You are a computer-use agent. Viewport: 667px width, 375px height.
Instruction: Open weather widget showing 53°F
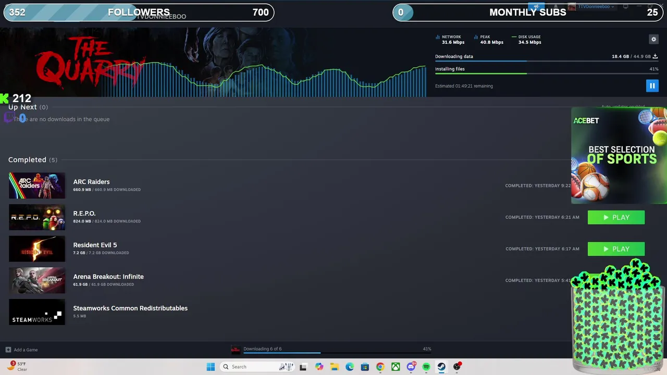click(x=17, y=367)
